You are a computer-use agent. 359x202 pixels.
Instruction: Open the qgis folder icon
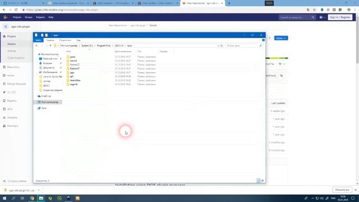[x=68, y=72]
